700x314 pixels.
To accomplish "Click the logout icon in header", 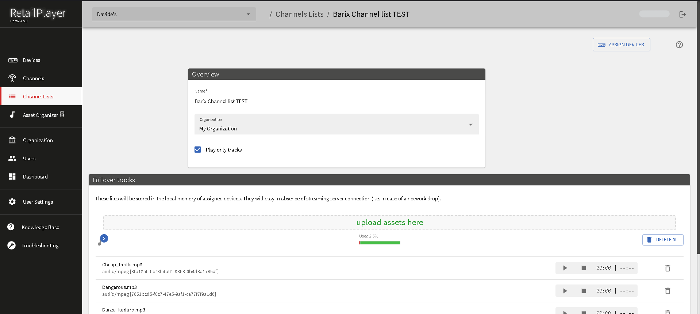I will (682, 14).
